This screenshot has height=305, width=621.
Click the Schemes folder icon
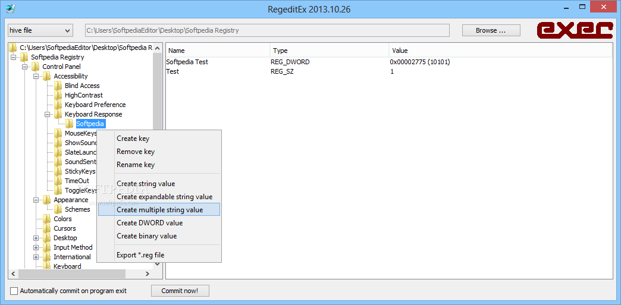58,209
